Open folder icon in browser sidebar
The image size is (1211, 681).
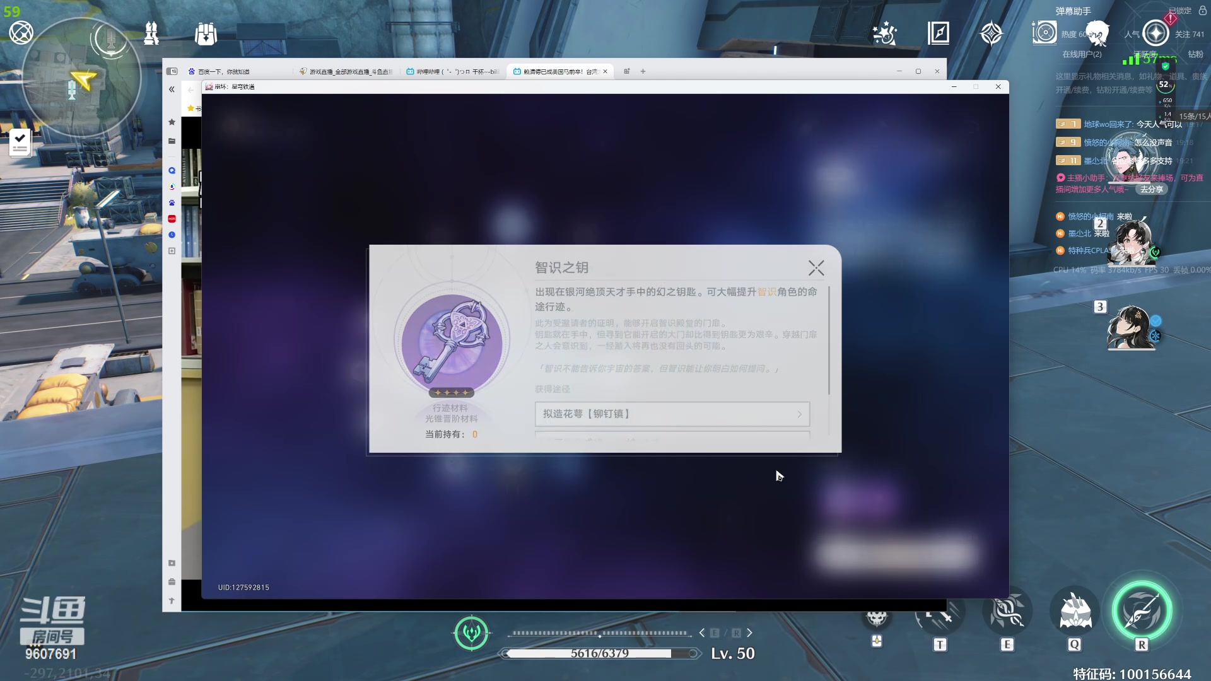(172, 141)
